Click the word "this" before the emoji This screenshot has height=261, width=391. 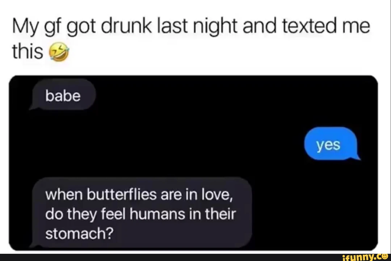[x=28, y=52]
